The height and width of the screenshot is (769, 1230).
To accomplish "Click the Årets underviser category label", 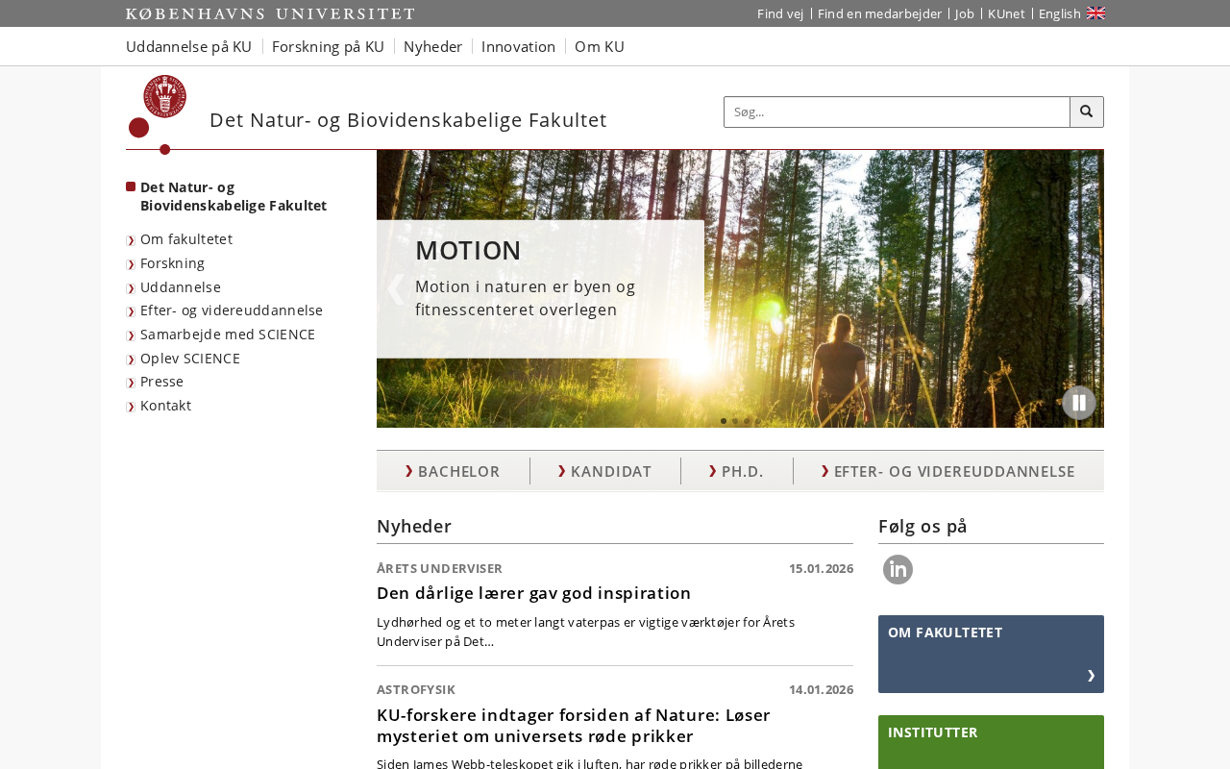I will point(439,568).
